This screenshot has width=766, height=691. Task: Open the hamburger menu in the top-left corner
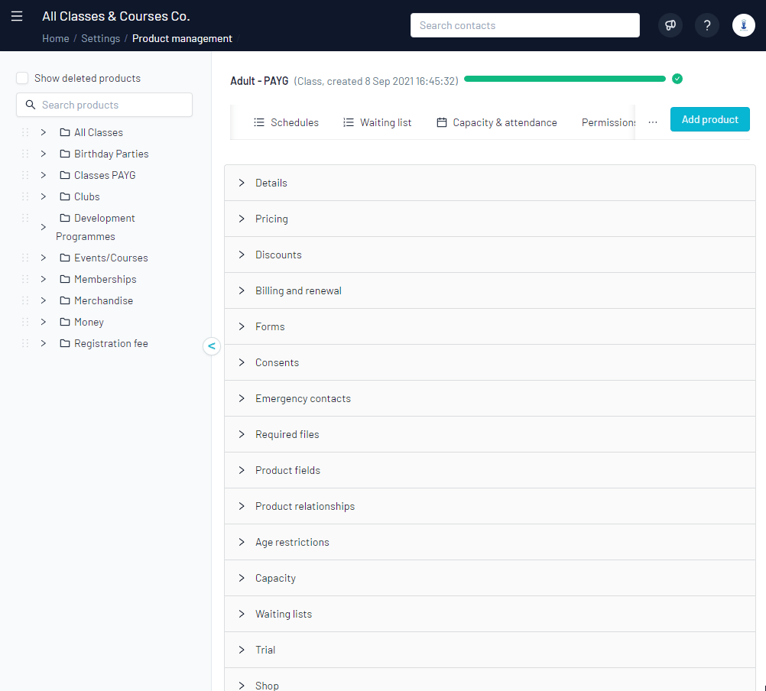pos(17,15)
